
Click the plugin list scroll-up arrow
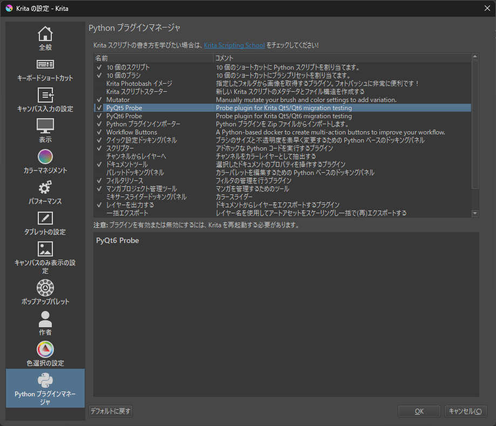point(475,57)
